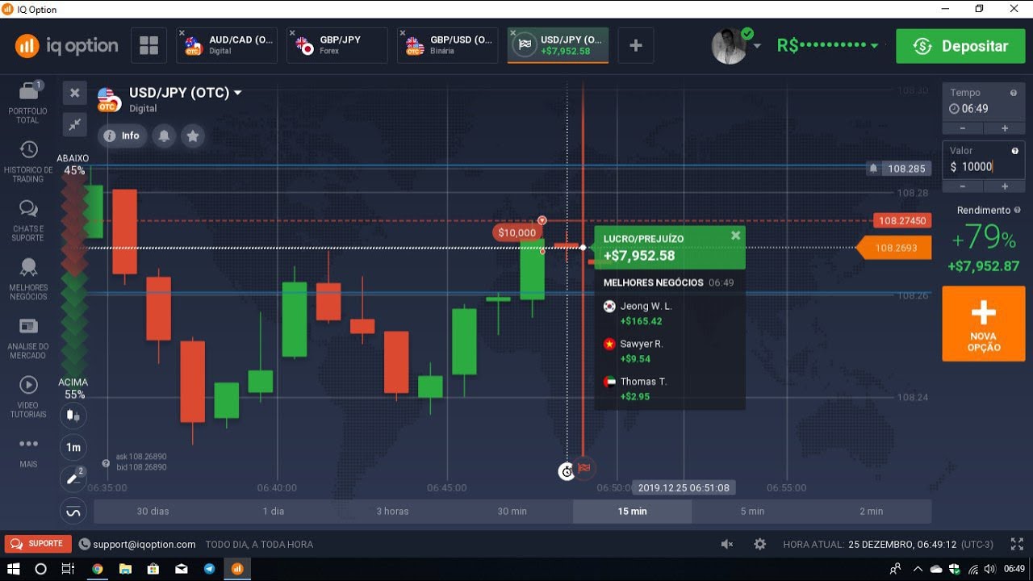Screen dimensions: 1033x581
Task: Increase Valor with plus button
Action: tap(1005, 186)
